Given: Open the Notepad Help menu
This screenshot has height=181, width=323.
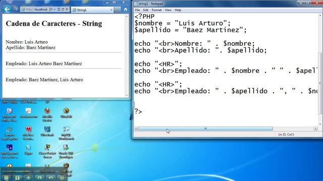Looking at the screenshot, I should tap(178, 10).
